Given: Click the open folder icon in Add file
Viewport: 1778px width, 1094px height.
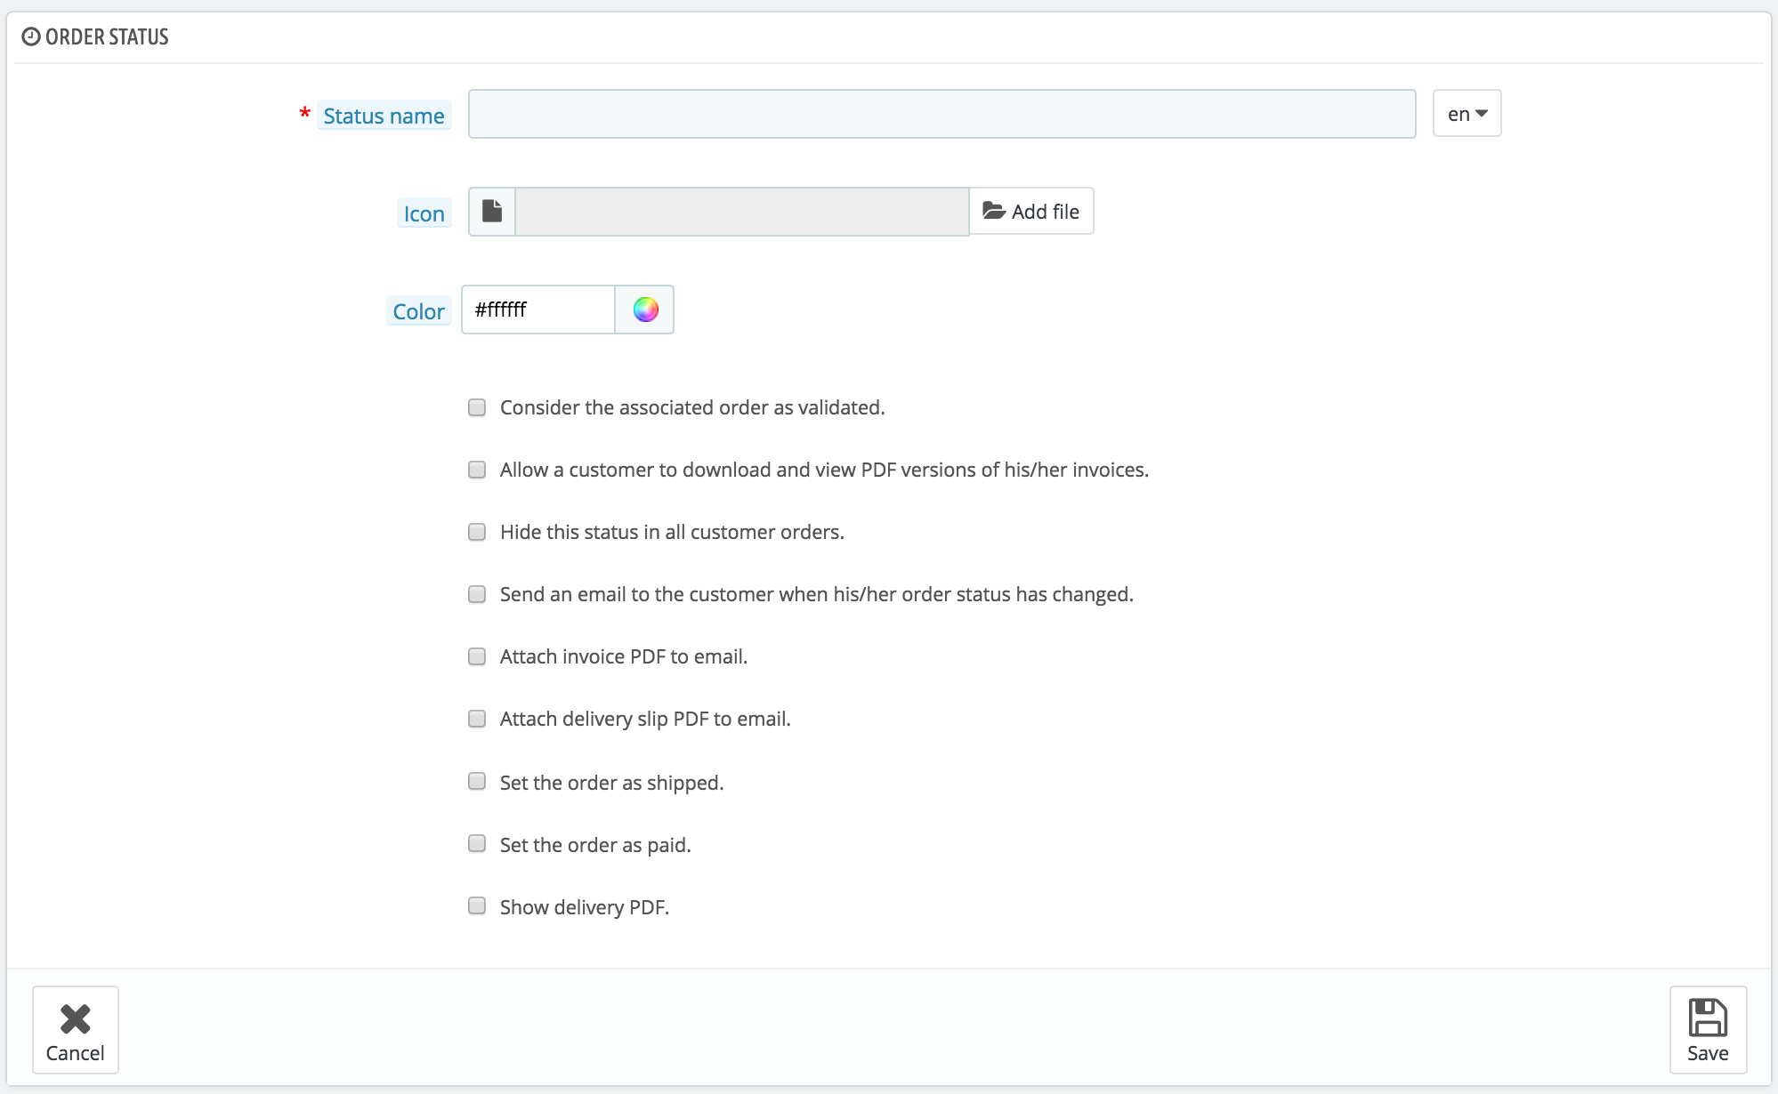Looking at the screenshot, I should pyautogui.click(x=993, y=212).
